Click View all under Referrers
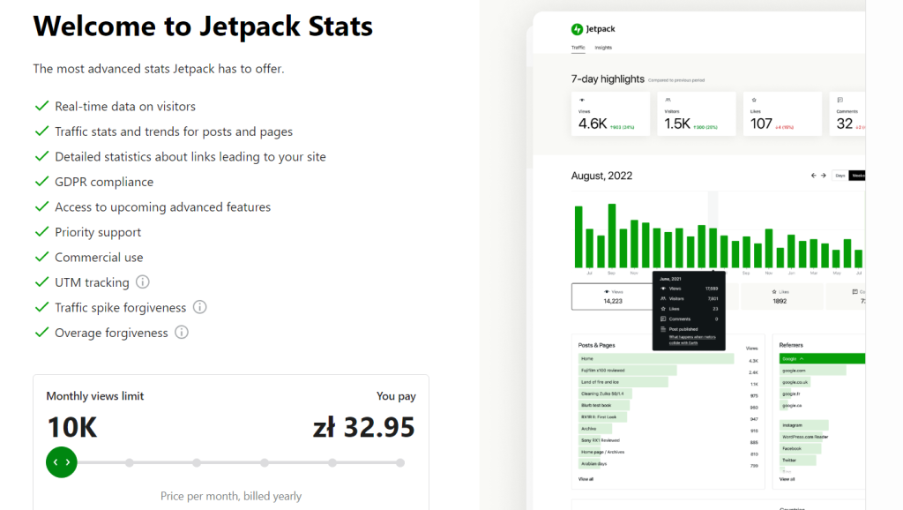Viewport: 903px width, 510px height. [787, 479]
